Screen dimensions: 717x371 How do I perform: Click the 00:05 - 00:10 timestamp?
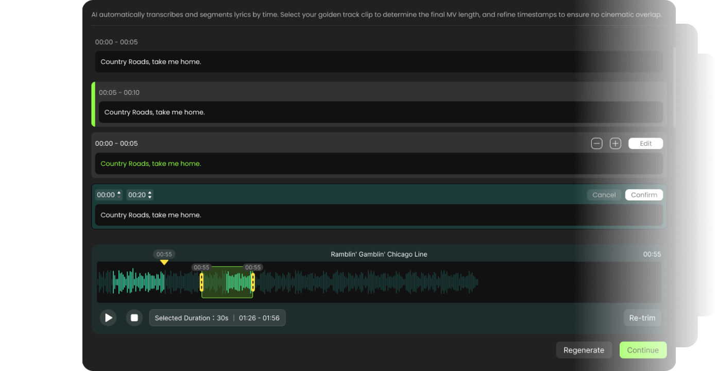click(x=119, y=93)
